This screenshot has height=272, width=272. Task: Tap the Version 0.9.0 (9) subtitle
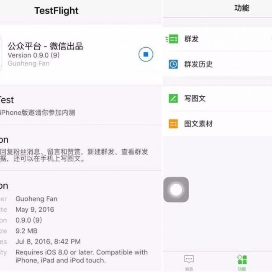[x=33, y=55]
